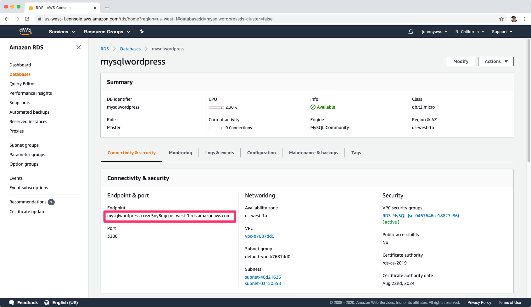The image size is (531, 307).
Task: Open Query Editor in the sidebar
Action: pos(22,84)
